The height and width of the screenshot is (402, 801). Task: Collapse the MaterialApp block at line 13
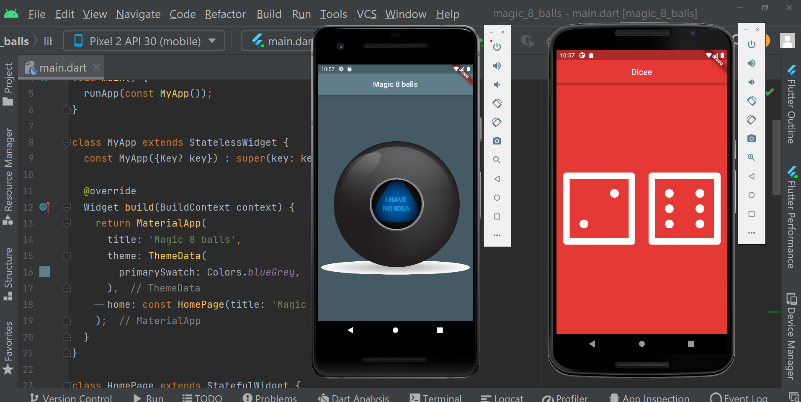[67, 223]
